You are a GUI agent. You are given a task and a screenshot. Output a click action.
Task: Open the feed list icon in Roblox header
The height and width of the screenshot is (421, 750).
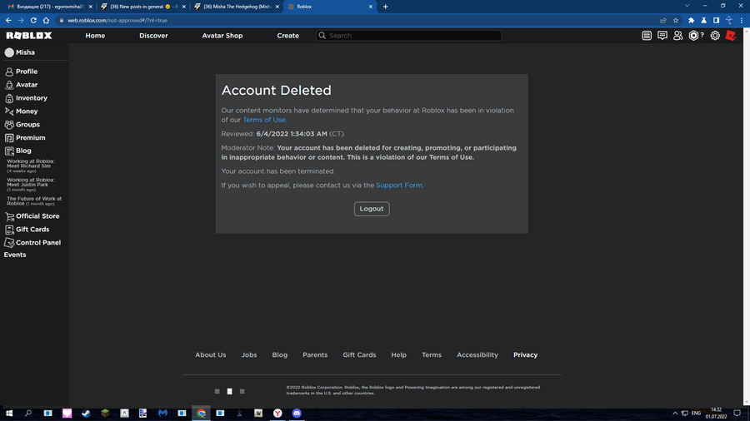tap(646, 35)
